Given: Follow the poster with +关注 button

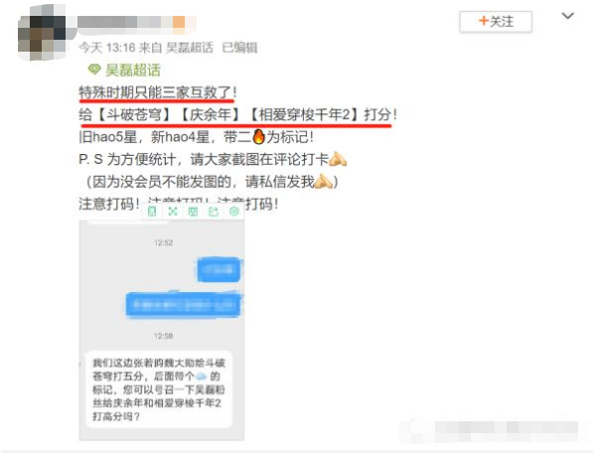Looking at the screenshot, I should coord(496,22).
